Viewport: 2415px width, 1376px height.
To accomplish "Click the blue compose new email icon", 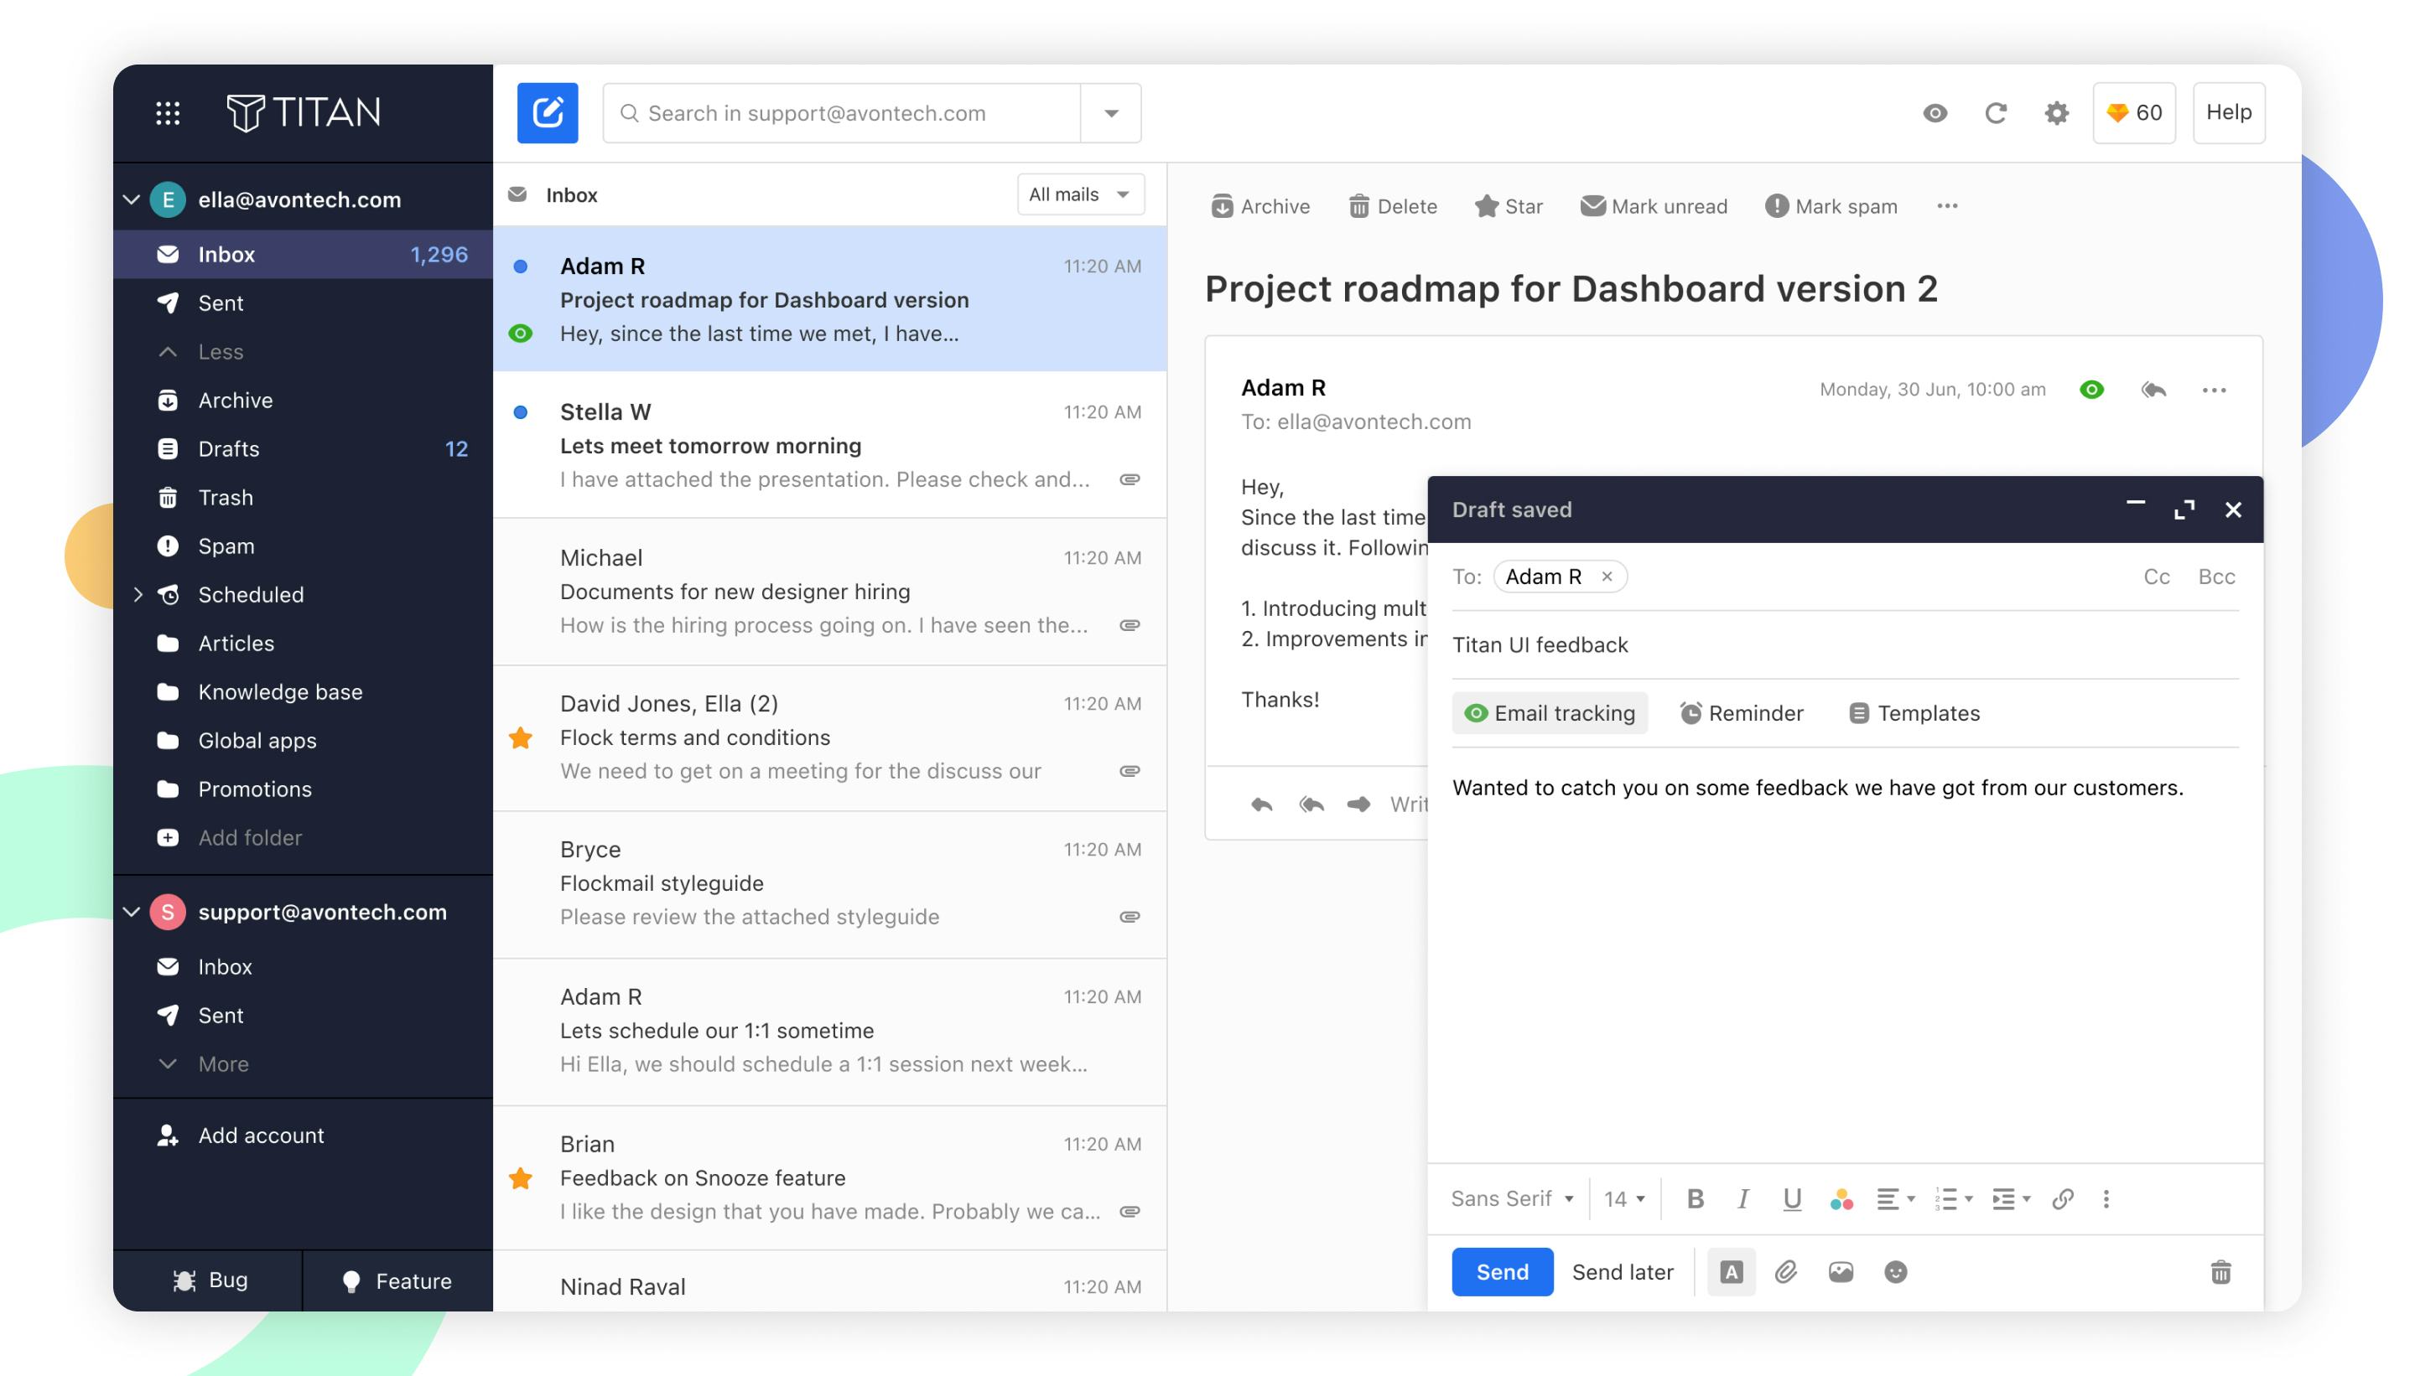I will (547, 112).
